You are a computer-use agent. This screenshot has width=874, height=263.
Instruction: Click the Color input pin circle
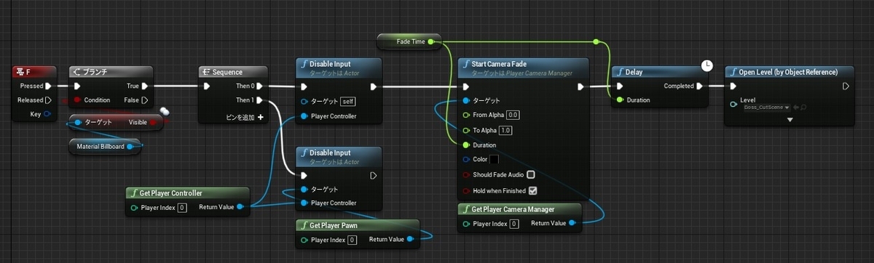[466, 159]
